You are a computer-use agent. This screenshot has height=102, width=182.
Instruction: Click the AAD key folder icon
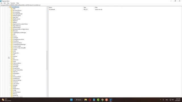coord(12,9)
